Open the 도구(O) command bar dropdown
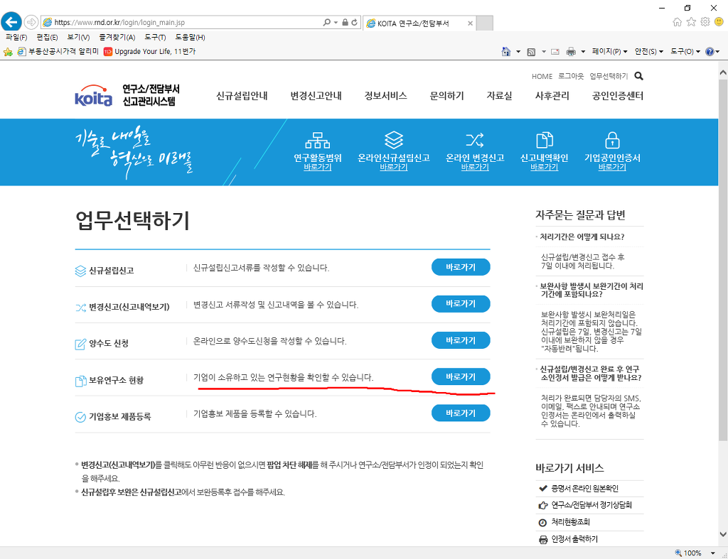728x559 pixels. (685, 51)
